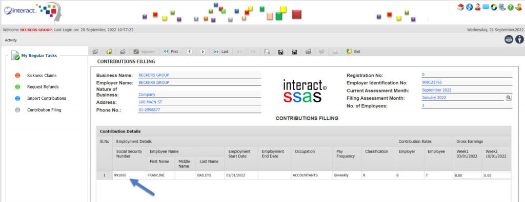Click the envelope messages icon

coord(486,7)
